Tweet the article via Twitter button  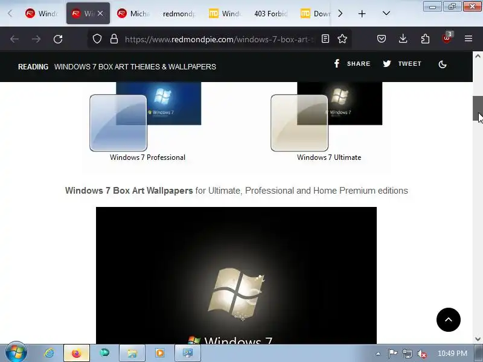click(x=402, y=64)
